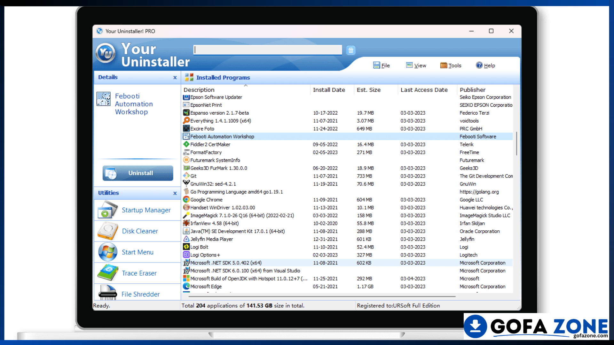This screenshot has height=345, width=614.
Task: Select the Febooti Automation Workshop row
Action: [347, 136]
